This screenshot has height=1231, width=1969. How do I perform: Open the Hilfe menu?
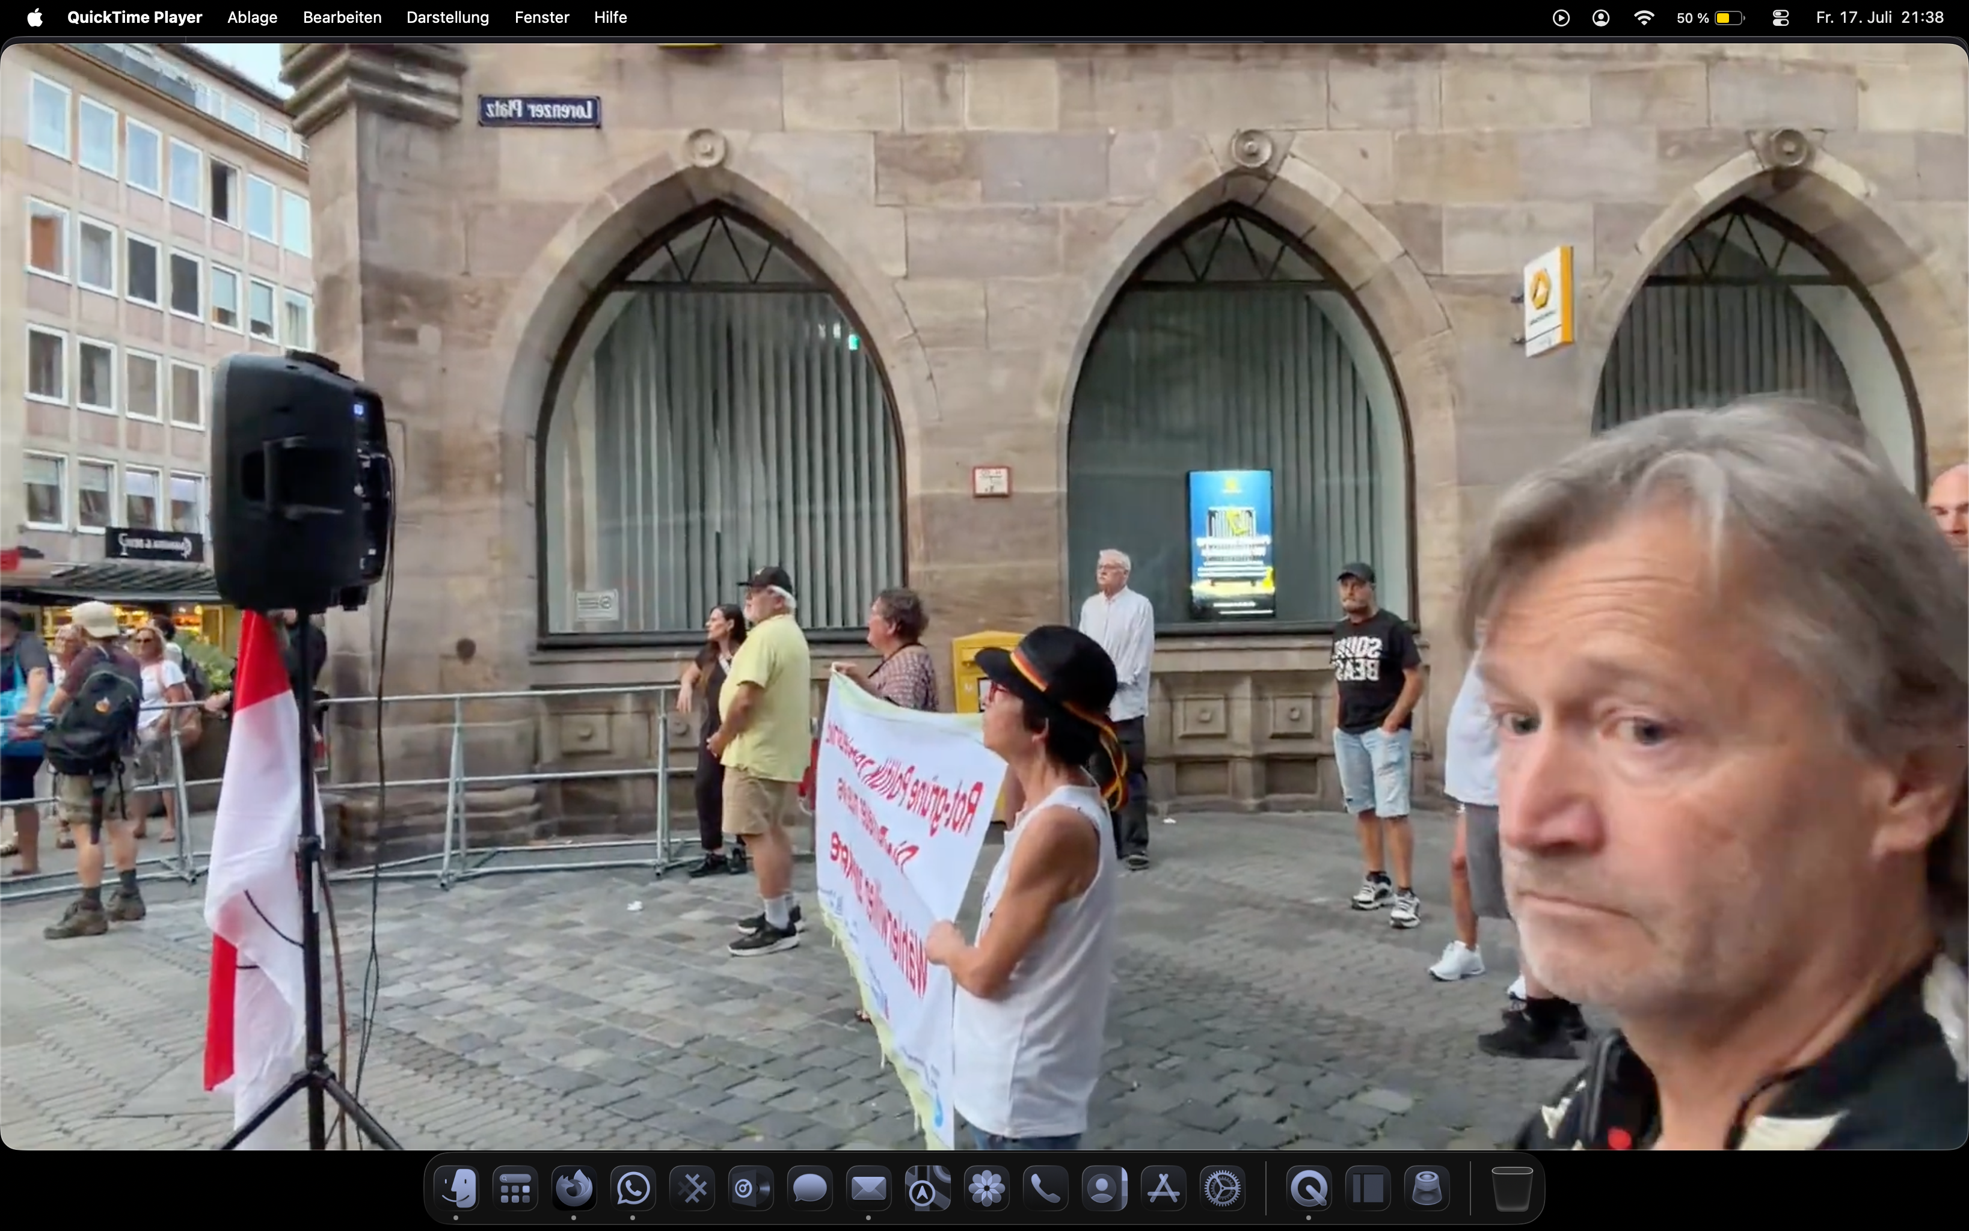[611, 17]
